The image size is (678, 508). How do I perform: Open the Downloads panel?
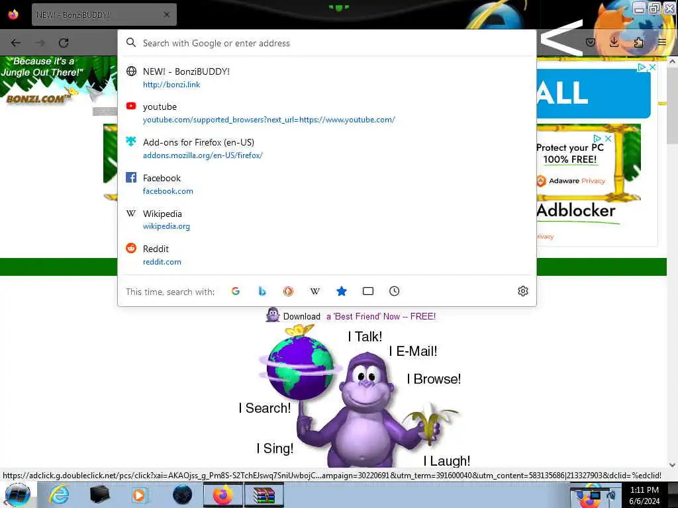click(614, 42)
